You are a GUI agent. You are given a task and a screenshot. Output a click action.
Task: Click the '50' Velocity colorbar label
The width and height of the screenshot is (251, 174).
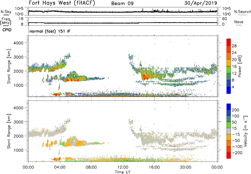pyautogui.click(x=234, y=122)
